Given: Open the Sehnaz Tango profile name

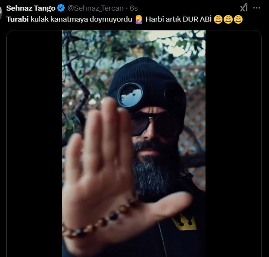Looking at the screenshot, I should coord(31,8).
